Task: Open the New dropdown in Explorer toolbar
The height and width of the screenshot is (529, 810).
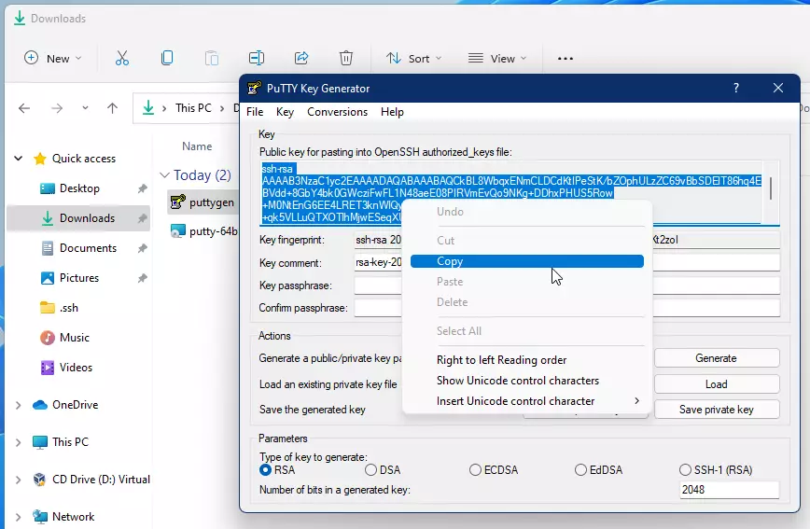Action: pos(52,58)
